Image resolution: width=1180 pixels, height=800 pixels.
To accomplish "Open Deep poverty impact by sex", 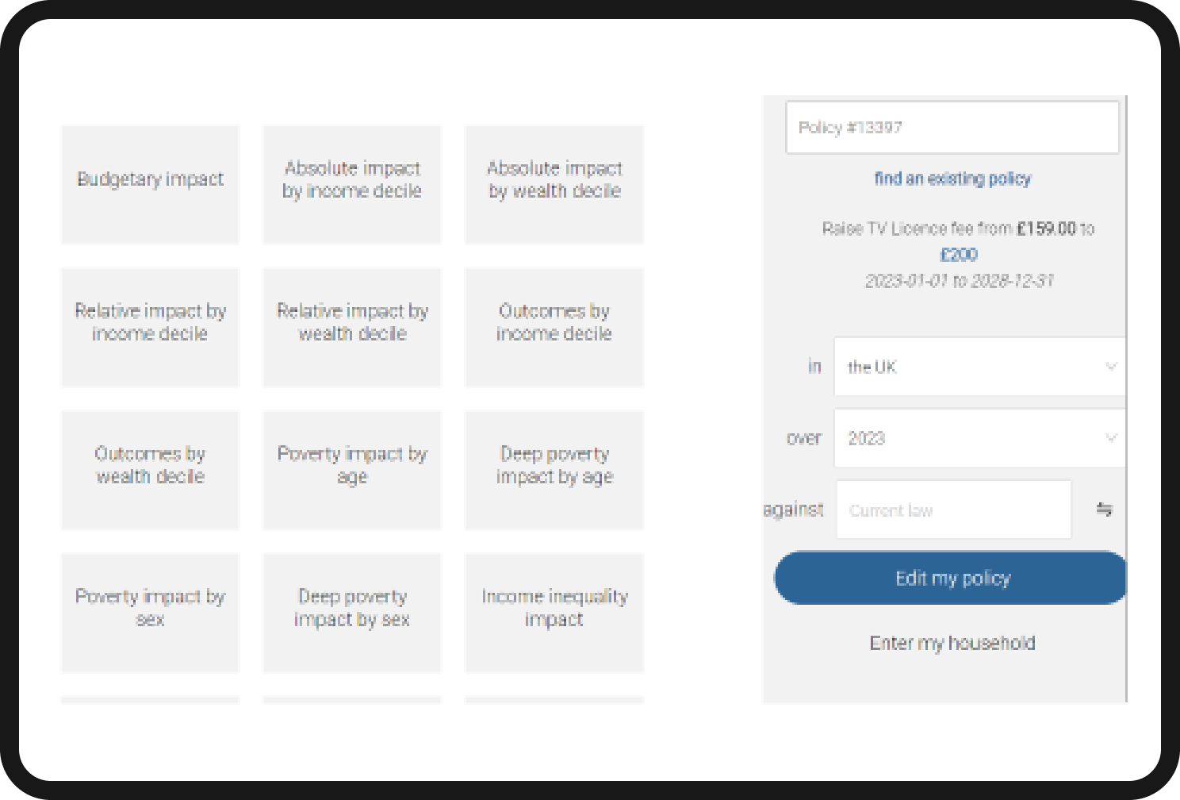I will [x=352, y=613].
